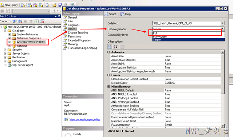Open the Extended Properties page
This screenshot has width=233, height=137.
79,40
